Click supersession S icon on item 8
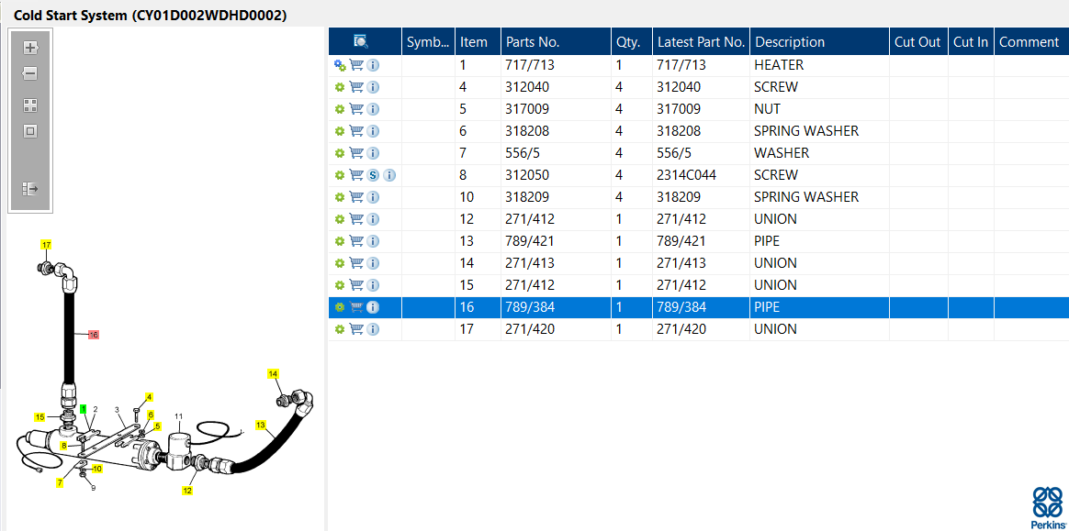Image resolution: width=1069 pixels, height=531 pixels. pyautogui.click(x=373, y=175)
